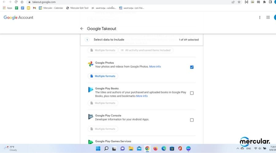Viewport: 276px width, 153px height.
Task: Show hidden tray icons with the chevron
Action: 238,148
